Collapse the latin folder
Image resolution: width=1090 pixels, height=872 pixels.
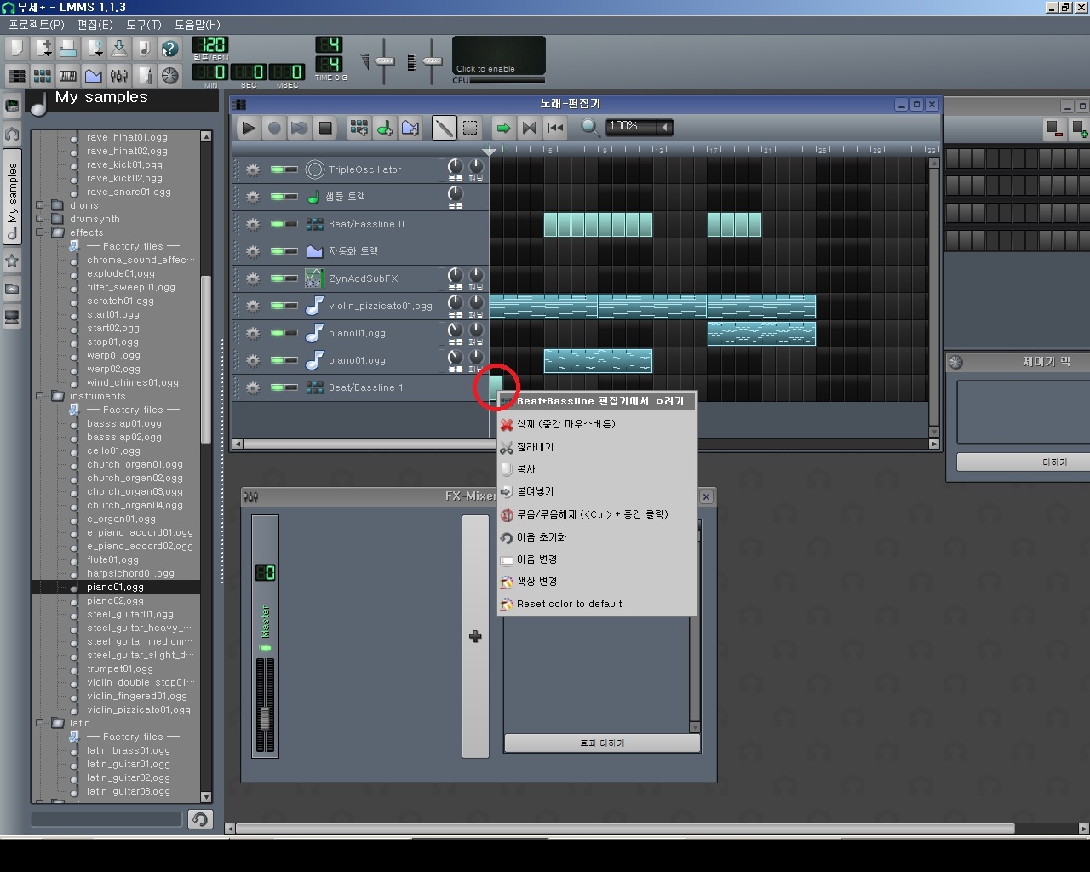click(39, 723)
